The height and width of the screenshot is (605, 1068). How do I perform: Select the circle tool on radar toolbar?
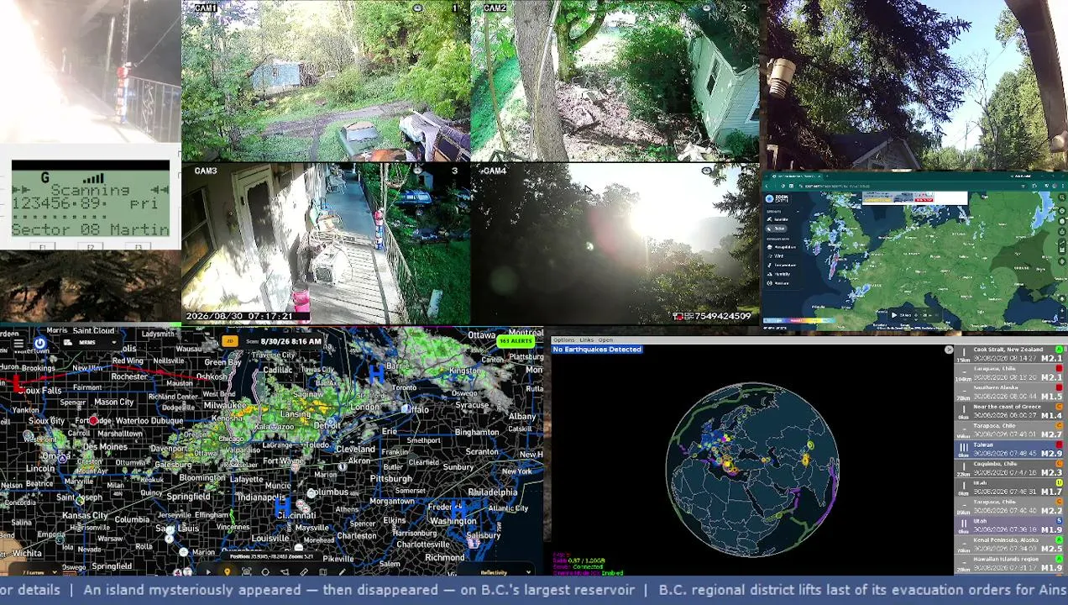click(x=265, y=572)
